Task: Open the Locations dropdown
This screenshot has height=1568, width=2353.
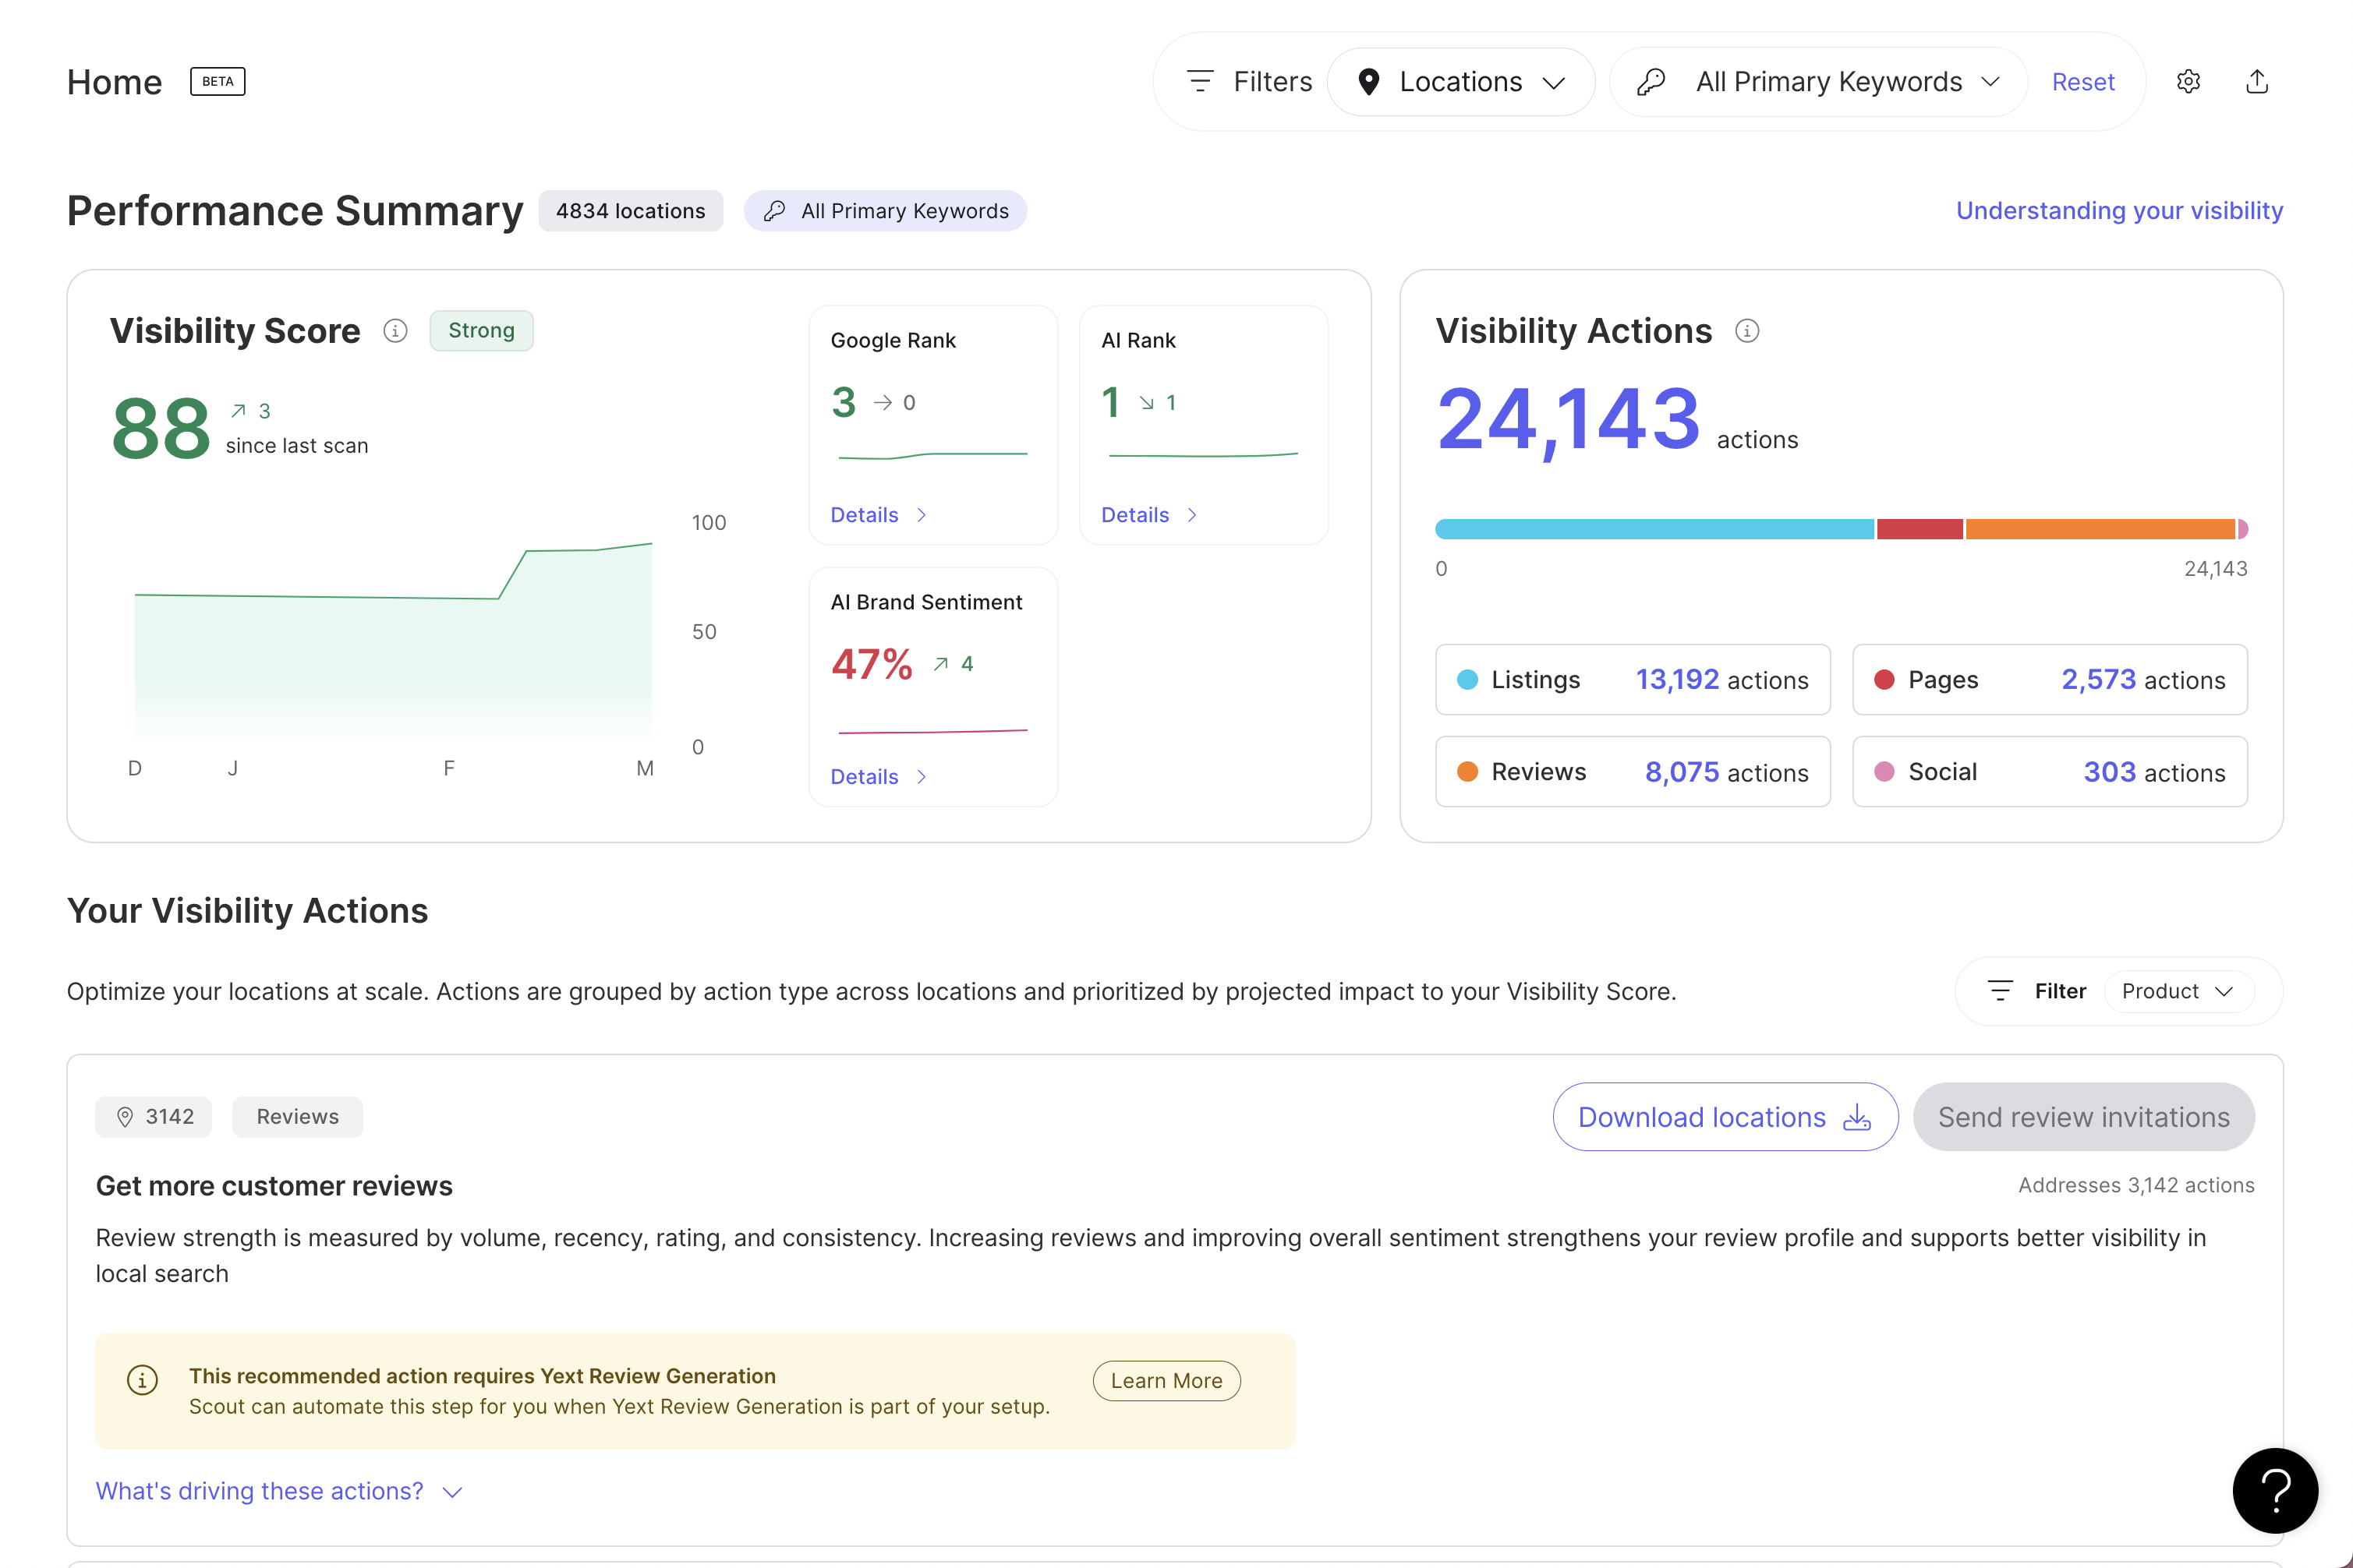Action: 1460,82
